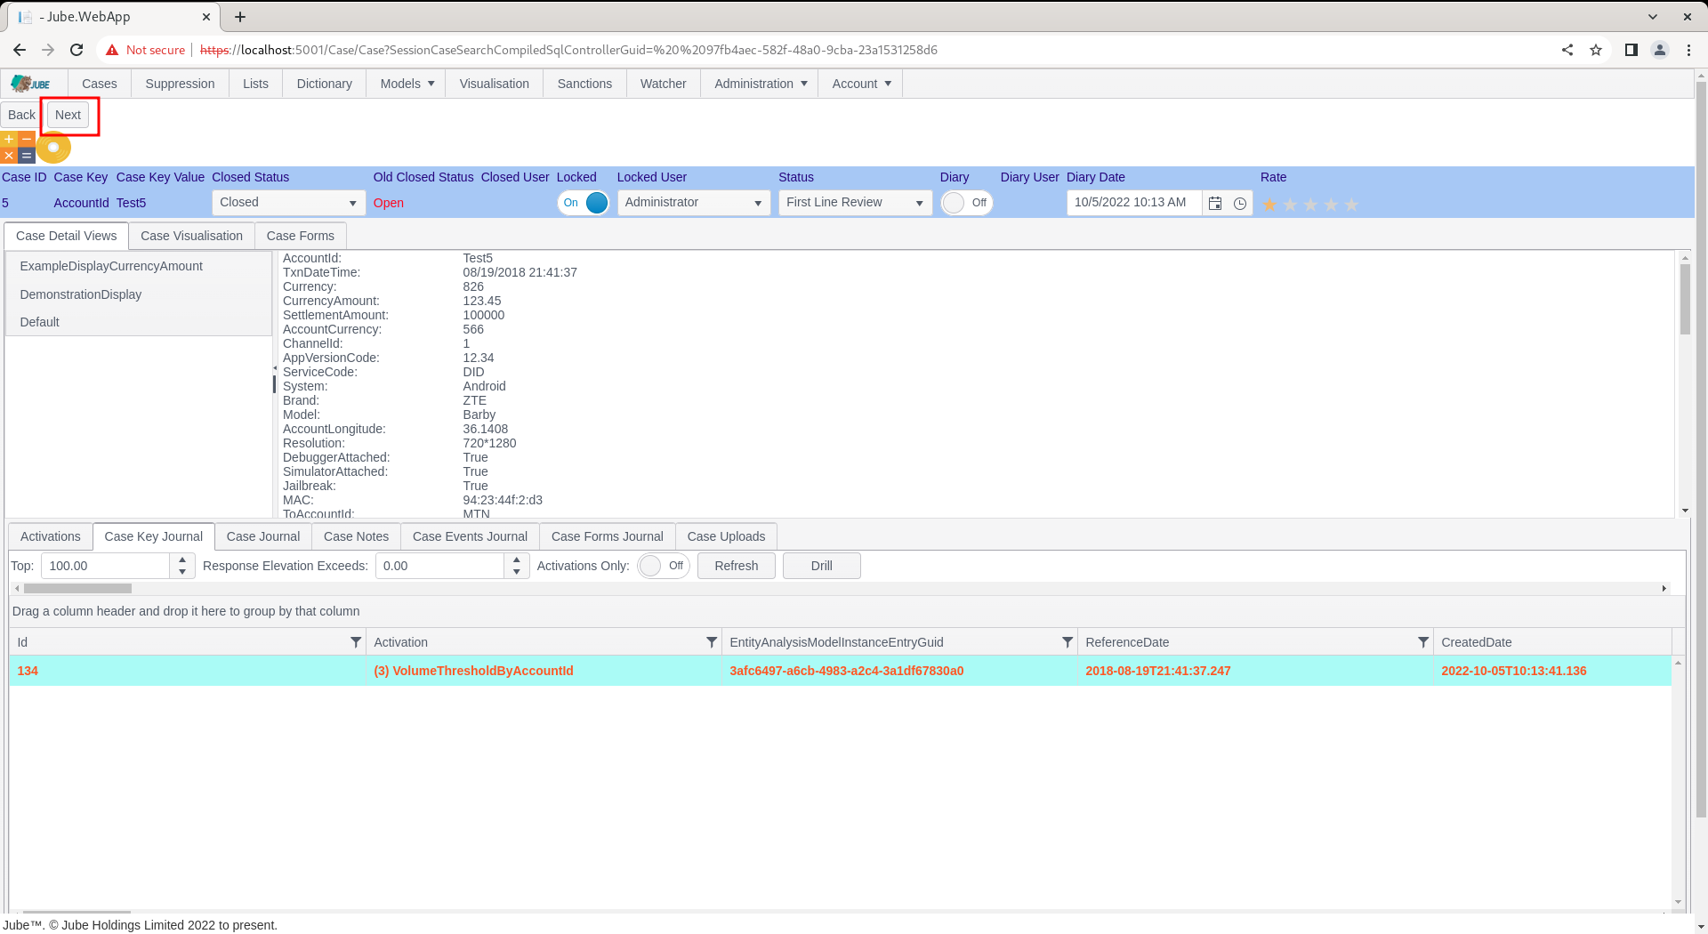1708x934 pixels.
Task: Select ExampleDisplayCurrencyAmount detail view
Action: click(x=138, y=266)
